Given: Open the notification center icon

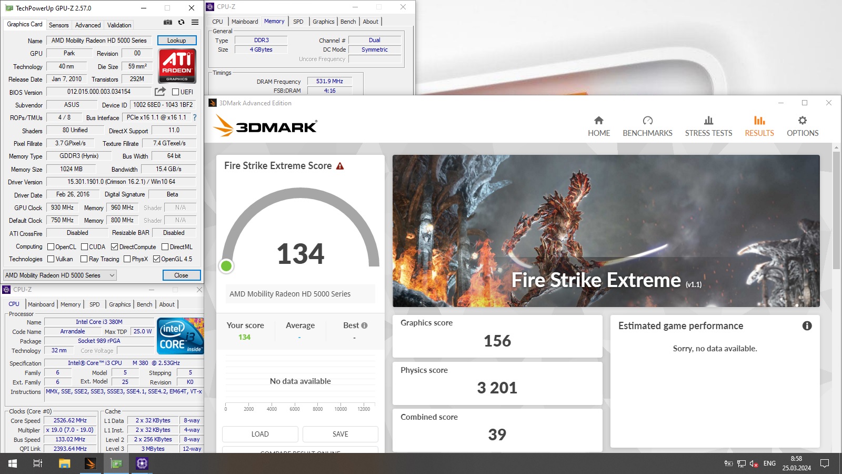Looking at the screenshot, I should 825,463.
